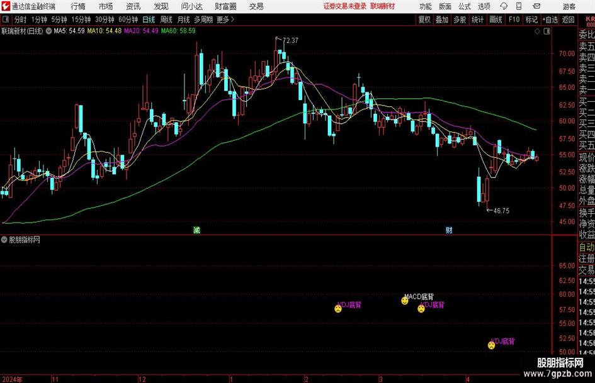Open the 版面 menu
The height and width of the screenshot is (383, 595).
click(x=445, y=6)
